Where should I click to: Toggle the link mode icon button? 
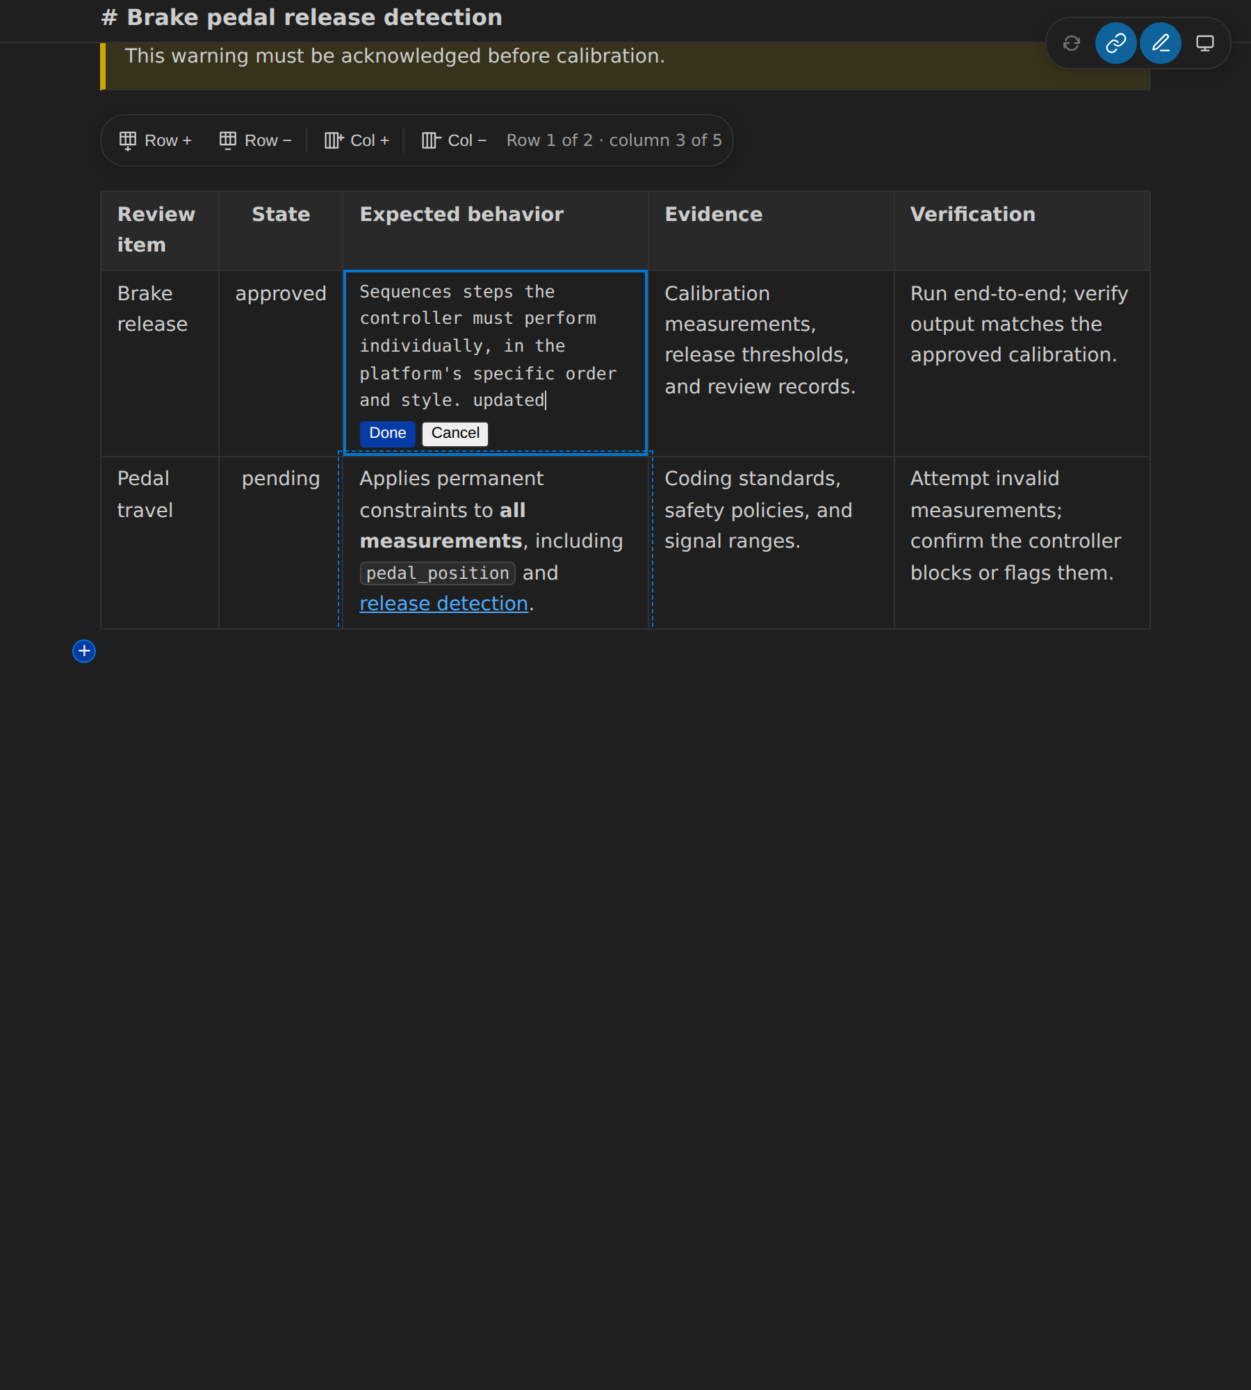pyautogui.click(x=1116, y=43)
